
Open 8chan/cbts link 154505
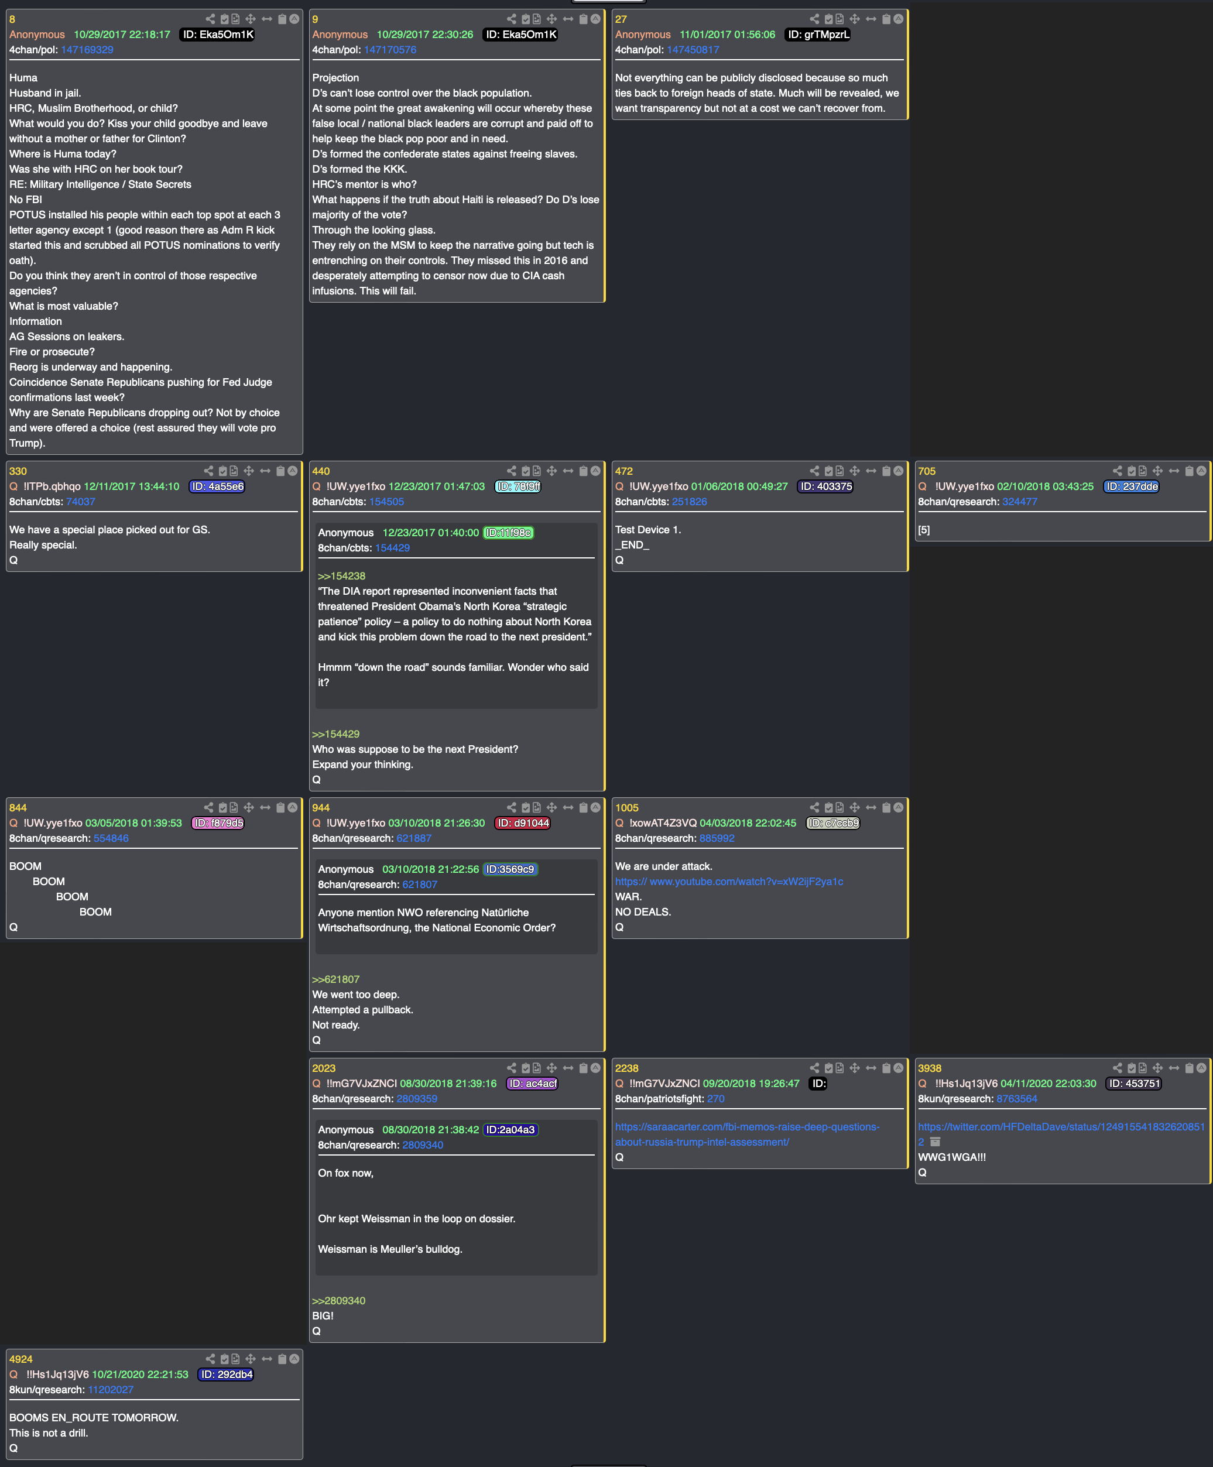coord(386,502)
